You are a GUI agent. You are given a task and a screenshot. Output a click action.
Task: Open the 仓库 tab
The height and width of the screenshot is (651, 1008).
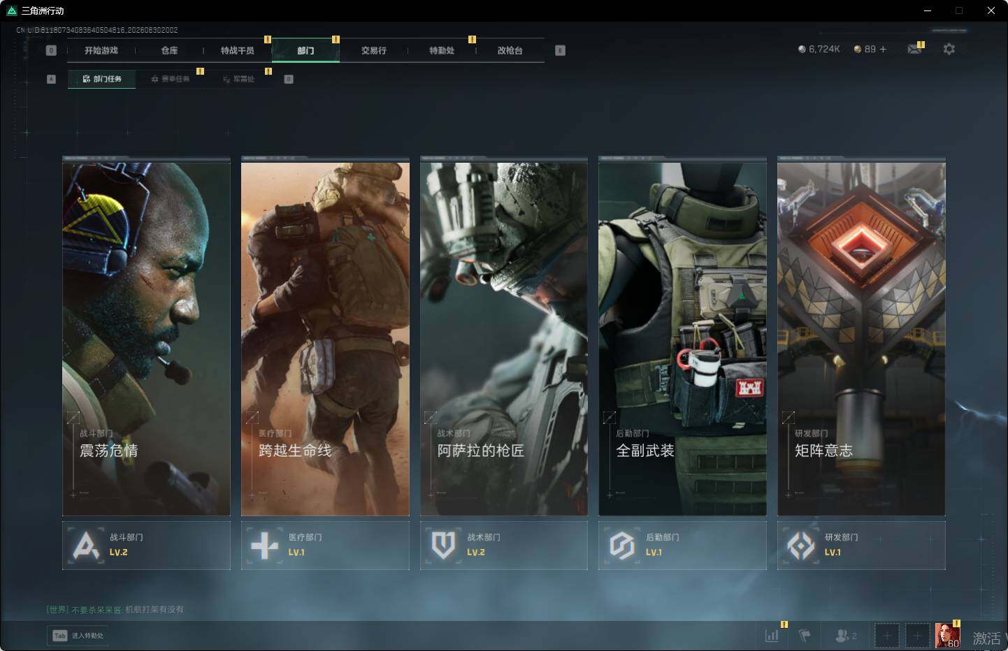click(x=169, y=50)
